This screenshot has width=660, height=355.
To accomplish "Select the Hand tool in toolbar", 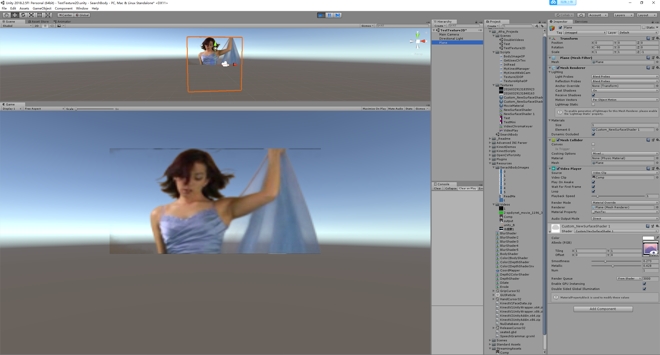I will pos(6,15).
